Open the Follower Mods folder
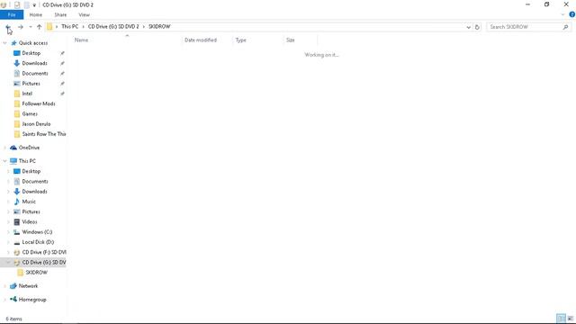The width and height of the screenshot is (576, 324). tap(39, 103)
